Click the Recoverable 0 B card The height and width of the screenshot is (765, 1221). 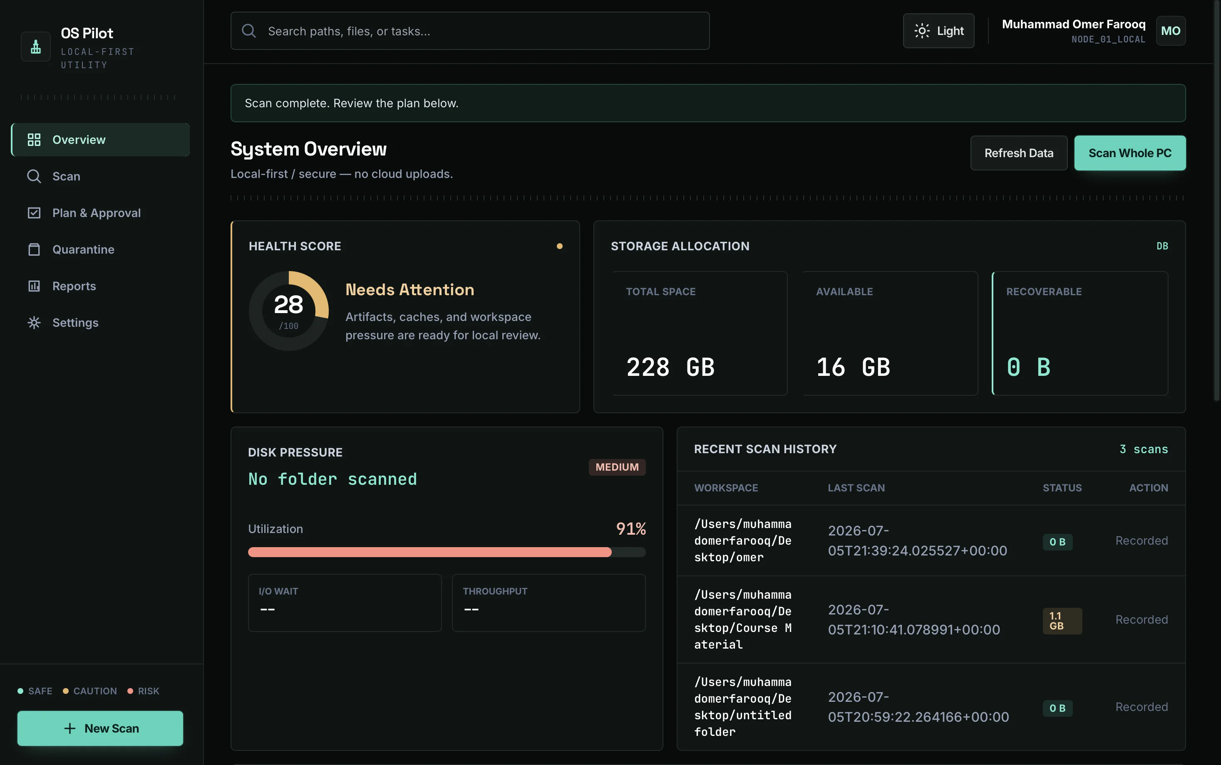pos(1080,333)
